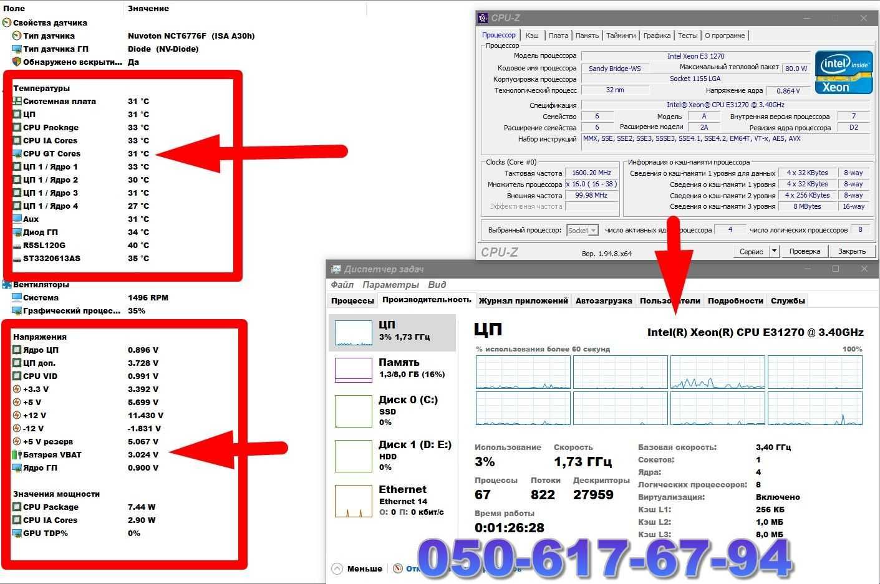Viewport: 880px width, 584px height.
Task: Click the Сервис button in CPU-Z
Action: click(751, 251)
